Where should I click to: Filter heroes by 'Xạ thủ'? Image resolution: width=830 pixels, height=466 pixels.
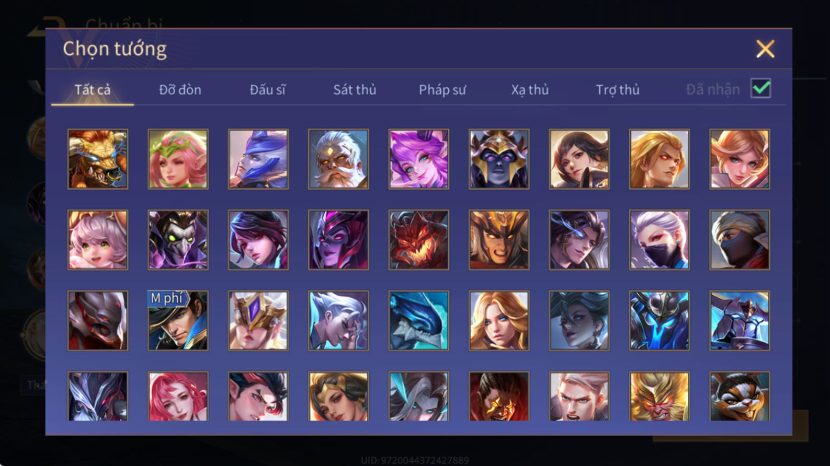[x=530, y=90]
